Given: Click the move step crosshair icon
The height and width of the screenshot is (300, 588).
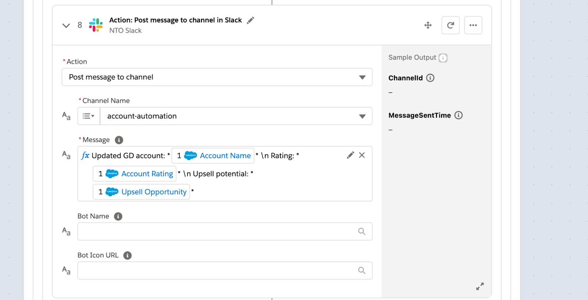Looking at the screenshot, I should [x=428, y=25].
